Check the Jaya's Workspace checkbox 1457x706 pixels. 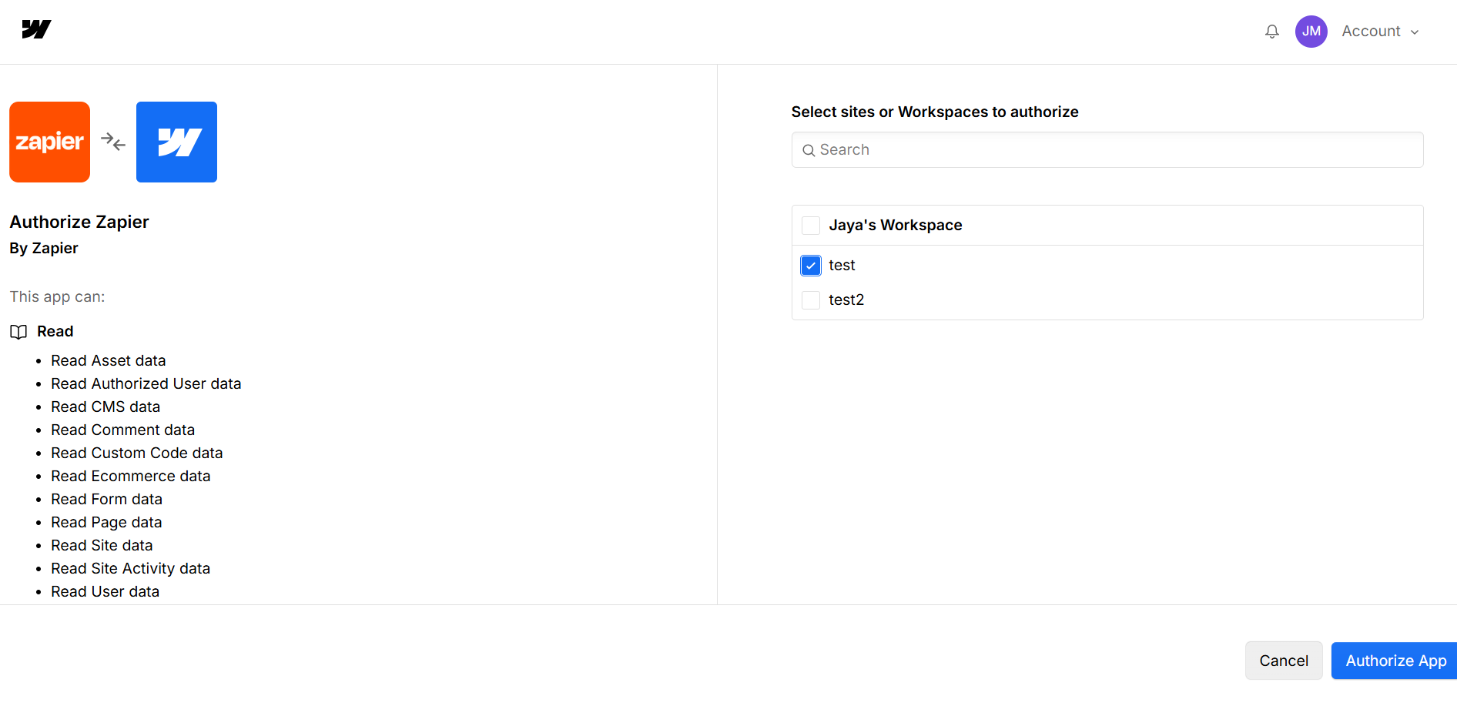click(811, 226)
